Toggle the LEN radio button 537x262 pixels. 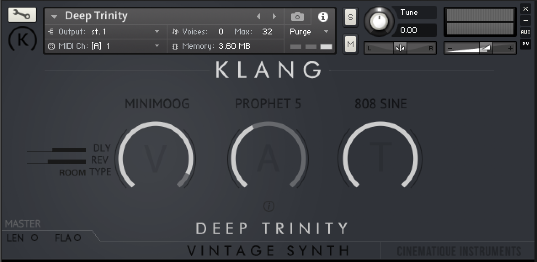pos(35,238)
